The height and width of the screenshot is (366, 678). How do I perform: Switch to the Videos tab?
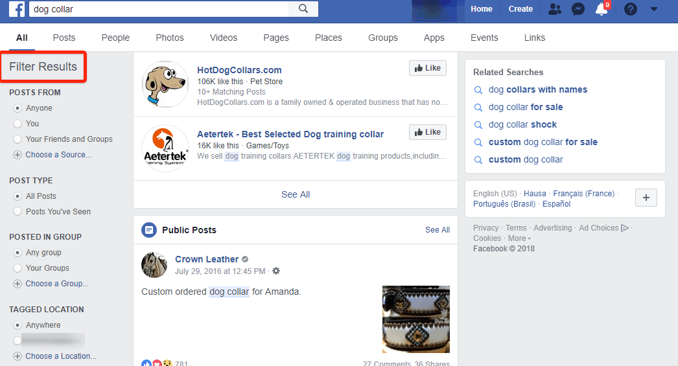click(223, 38)
